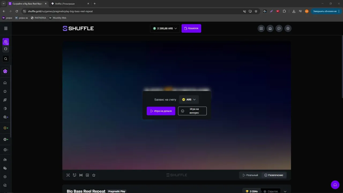Click the Shuffle logo in header
Viewport: 343px width, 193px height.
point(78,28)
